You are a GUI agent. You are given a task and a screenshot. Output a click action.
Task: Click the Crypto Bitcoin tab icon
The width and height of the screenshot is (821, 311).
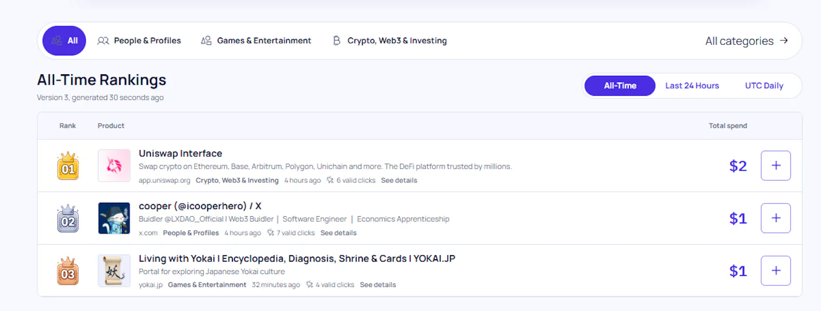tap(337, 40)
